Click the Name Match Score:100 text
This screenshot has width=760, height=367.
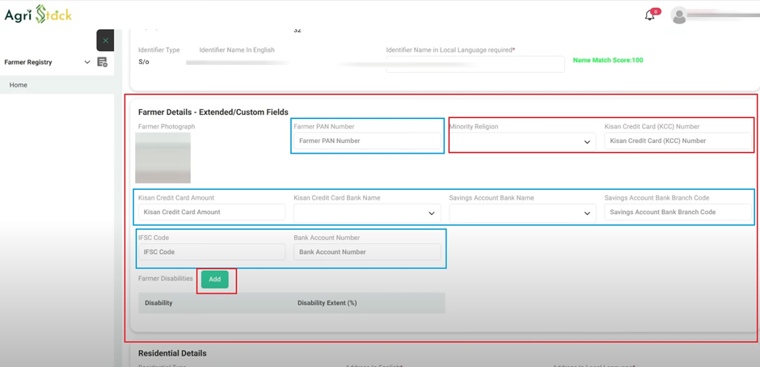[x=608, y=61]
